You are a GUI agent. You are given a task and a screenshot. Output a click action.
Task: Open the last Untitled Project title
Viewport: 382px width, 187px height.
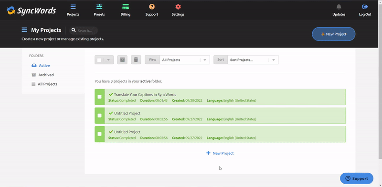tap(127, 132)
